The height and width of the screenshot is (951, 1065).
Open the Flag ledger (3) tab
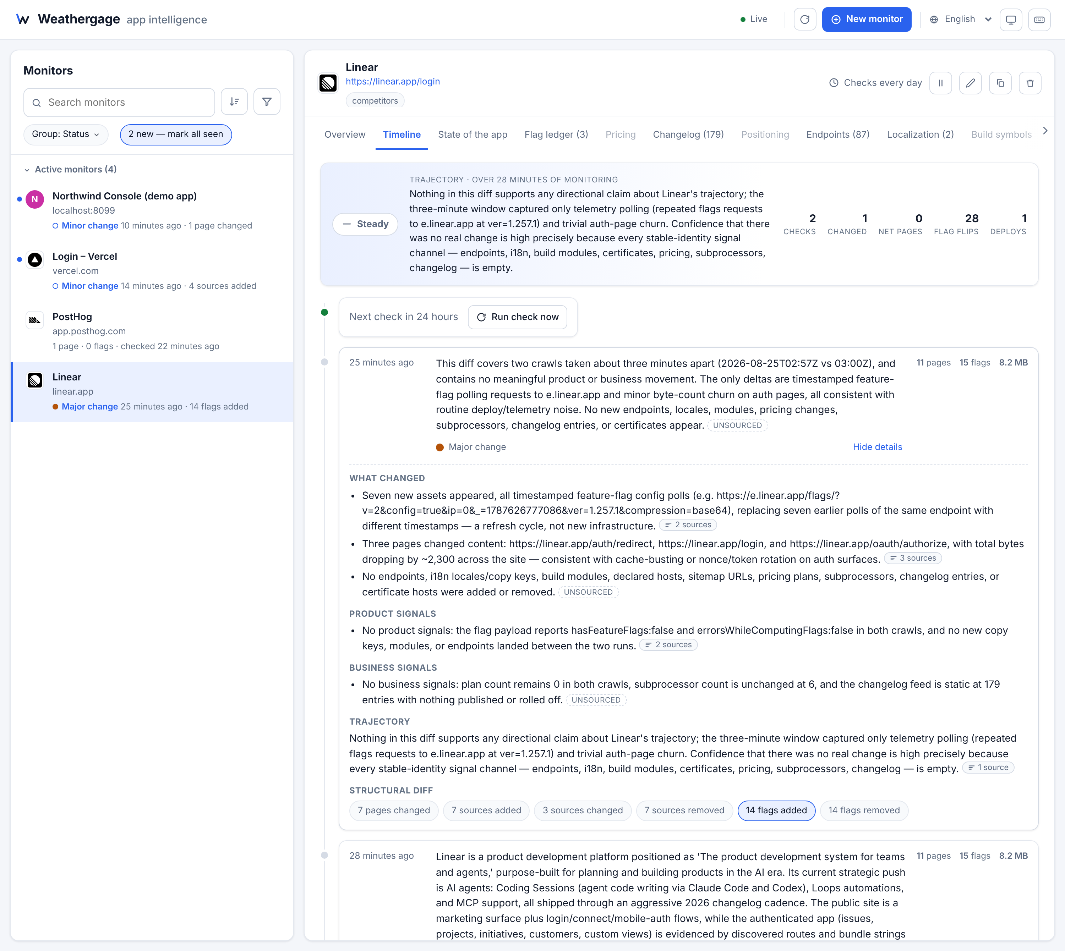pyautogui.click(x=556, y=134)
